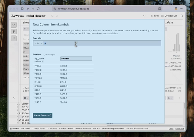The width and height of the screenshot is (194, 137).
Task: Turn Show whitespace On
Action: 119,129
